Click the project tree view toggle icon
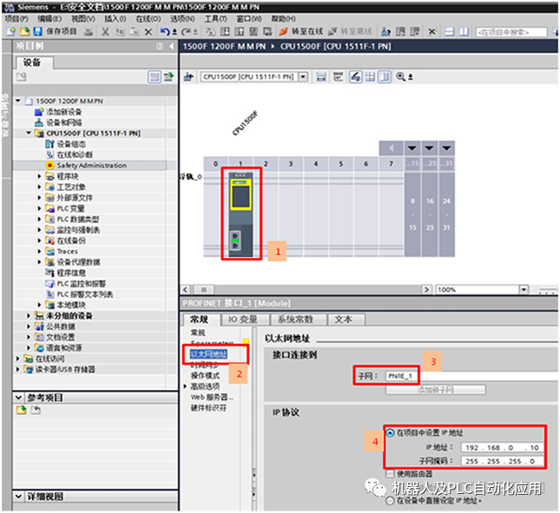Image resolution: width=560 pixels, height=513 pixels. pos(155,76)
